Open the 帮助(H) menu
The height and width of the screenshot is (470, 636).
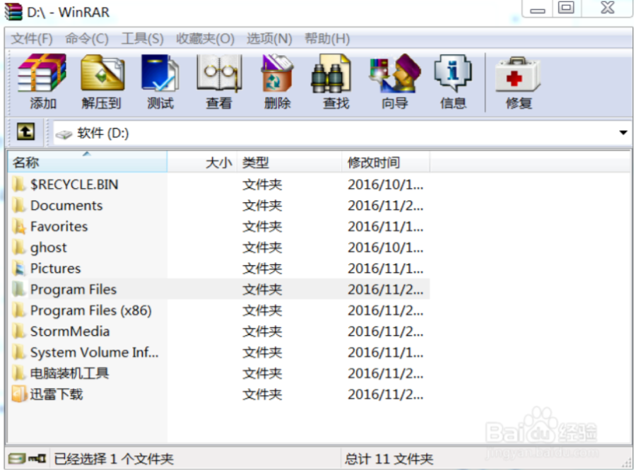click(327, 39)
